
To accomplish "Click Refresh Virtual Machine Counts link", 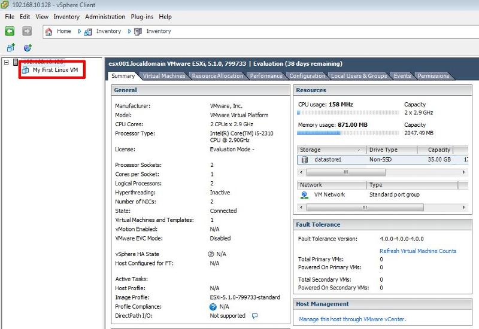I will click(x=418, y=251).
